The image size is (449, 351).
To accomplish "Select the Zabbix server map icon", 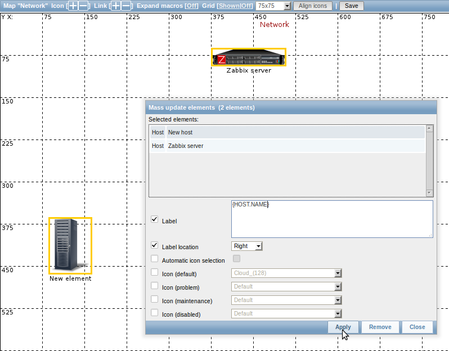I will [x=249, y=57].
